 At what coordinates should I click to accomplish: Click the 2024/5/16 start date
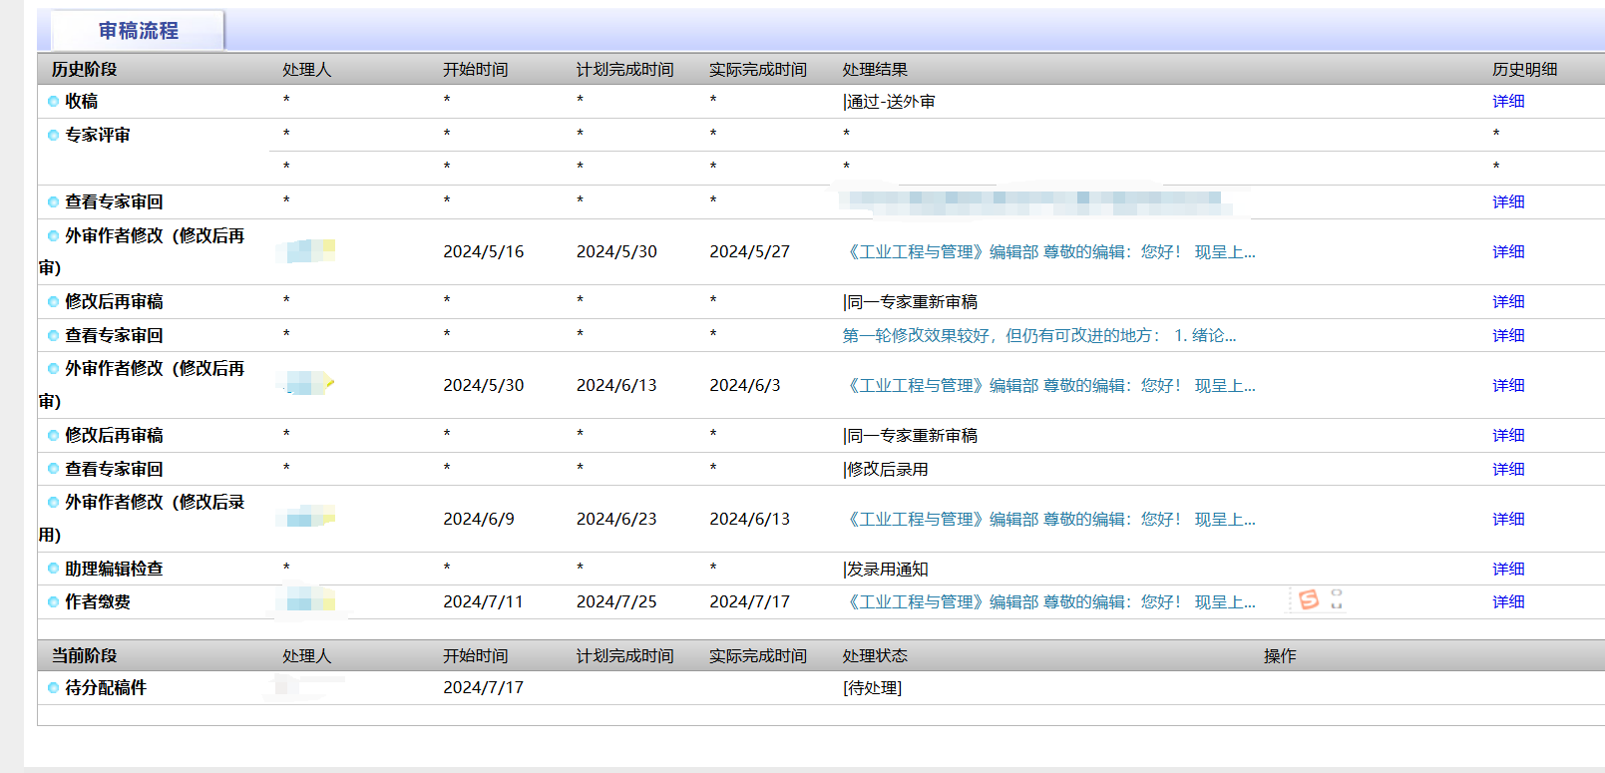(x=484, y=252)
